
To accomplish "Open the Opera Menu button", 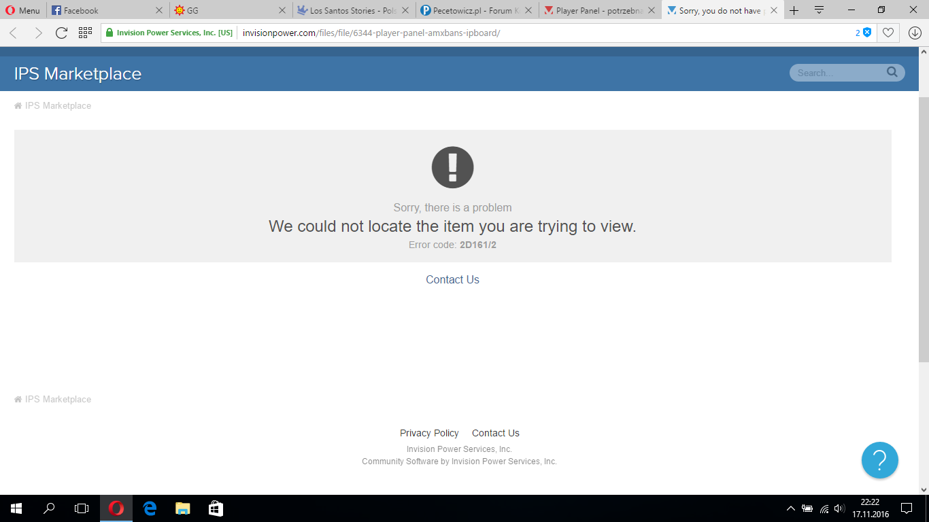I will pyautogui.click(x=22, y=10).
